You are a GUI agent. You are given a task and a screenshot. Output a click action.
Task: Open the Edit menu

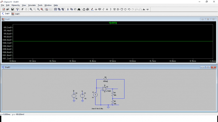tap(8, 5)
